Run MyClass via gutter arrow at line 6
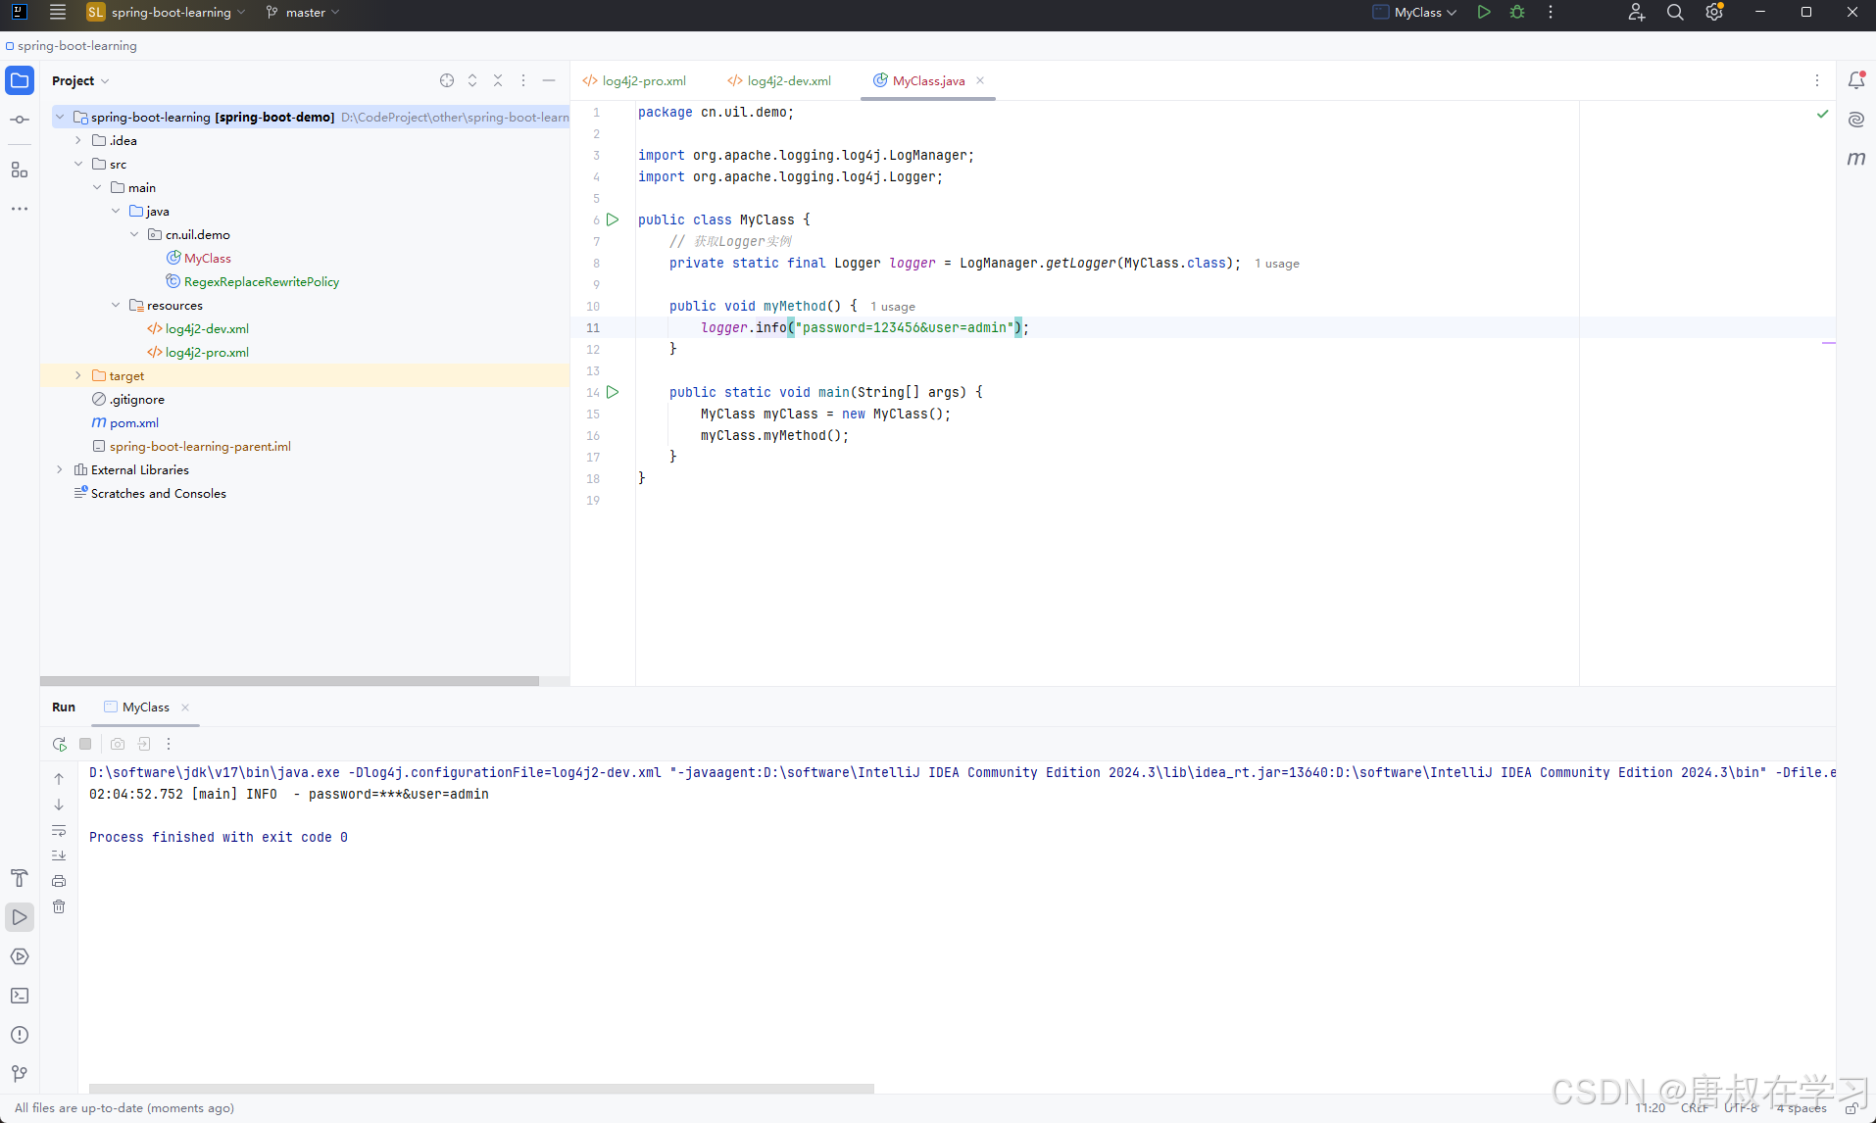This screenshot has width=1876, height=1123. pos(613,220)
